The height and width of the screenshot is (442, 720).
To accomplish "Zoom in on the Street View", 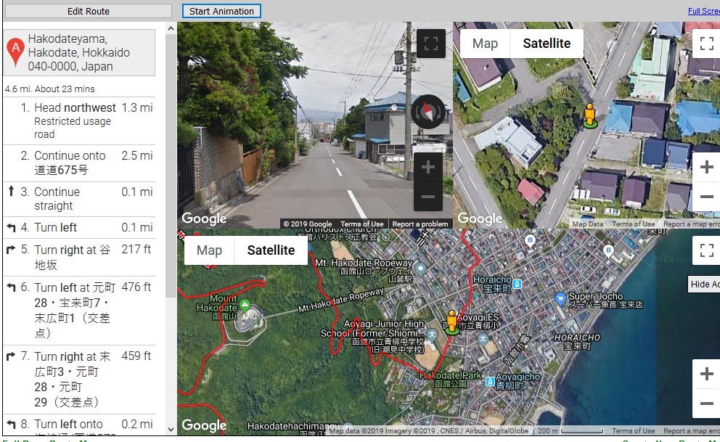I will 428,167.
